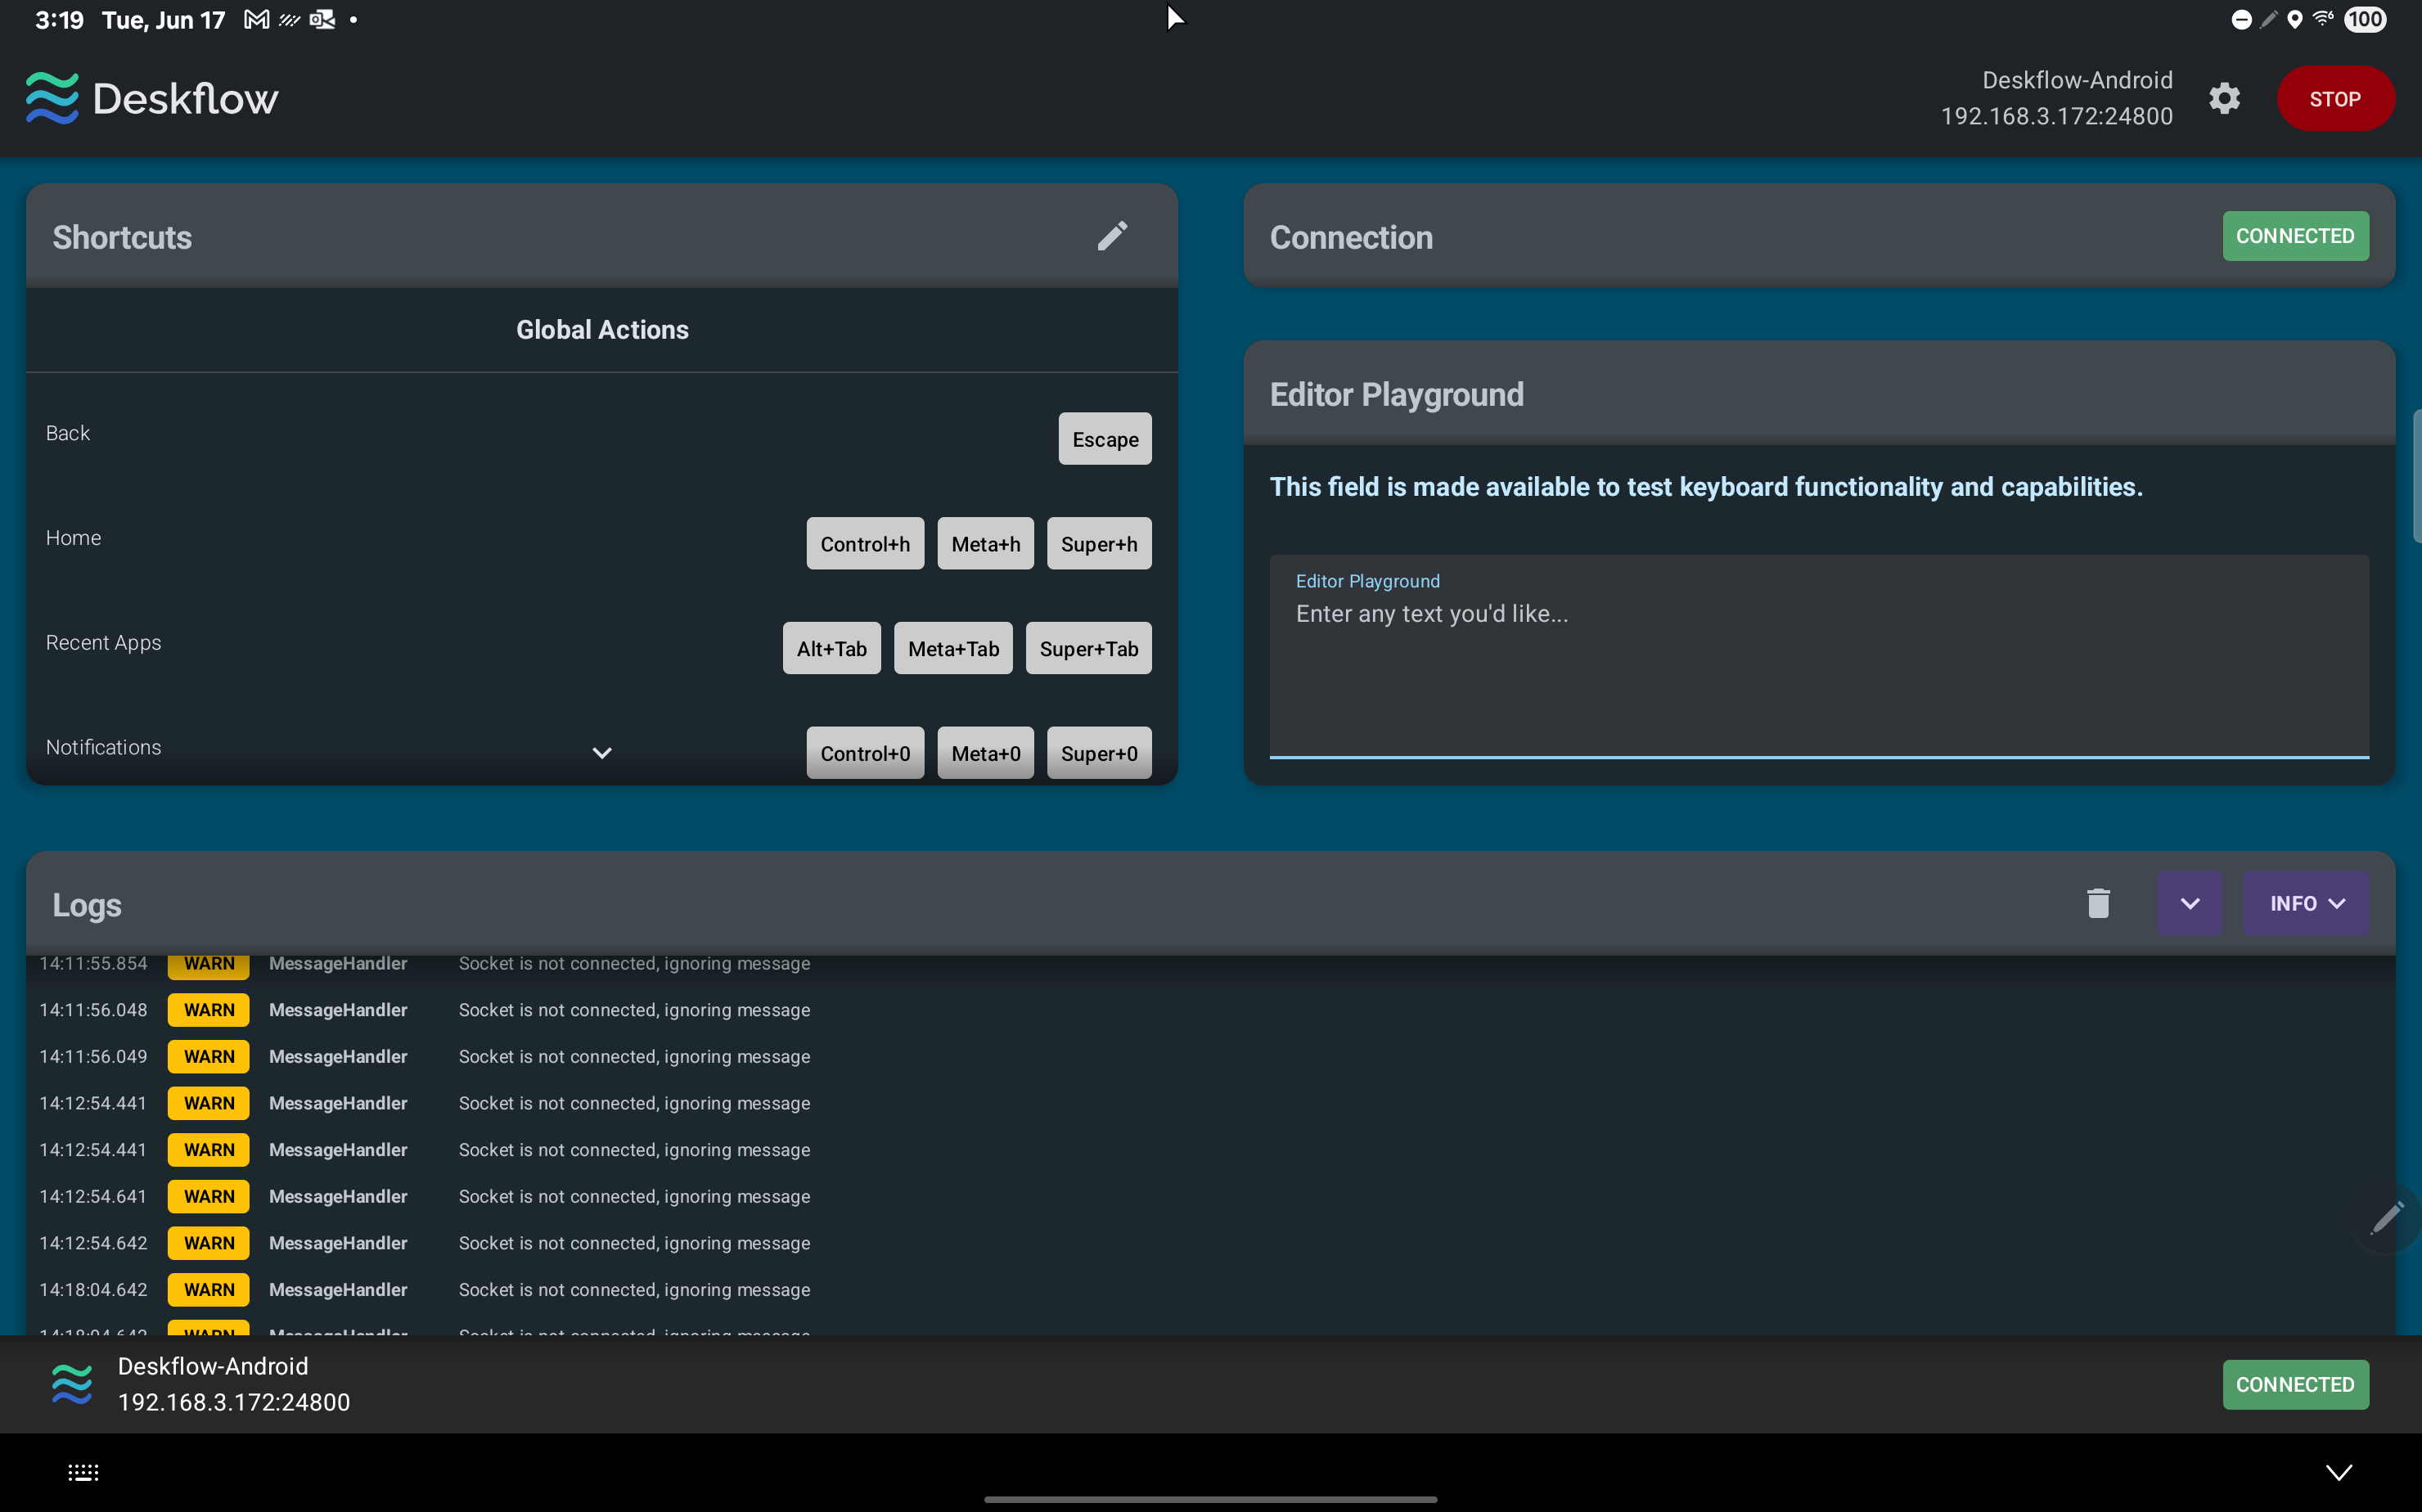Tap the Meta+0 shortcut chip
This screenshot has width=2422, height=1512.
click(x=985, y=753)
